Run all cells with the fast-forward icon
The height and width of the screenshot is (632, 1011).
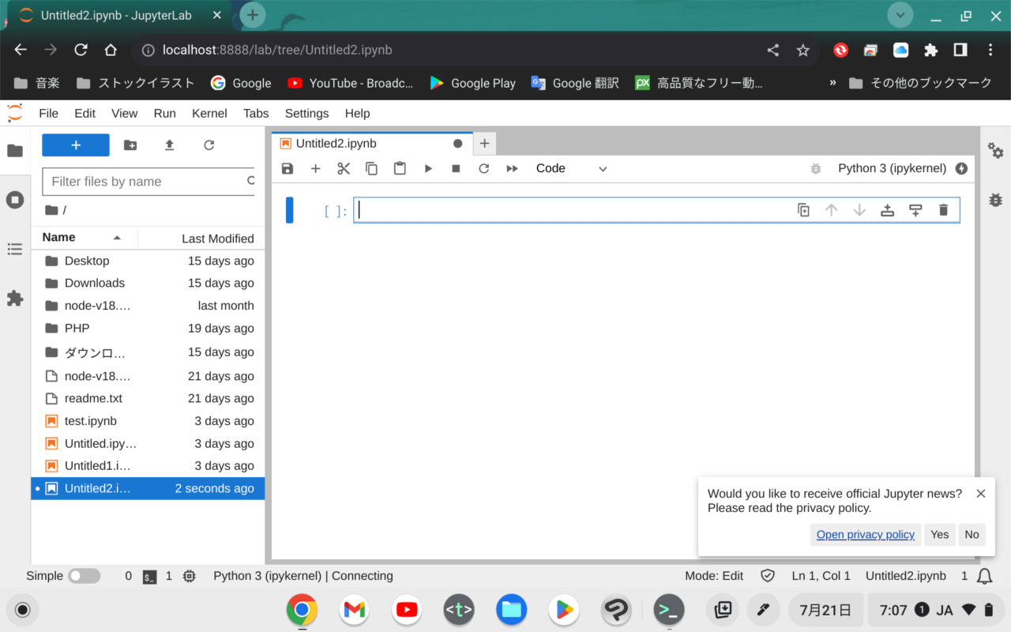(512, 168)
